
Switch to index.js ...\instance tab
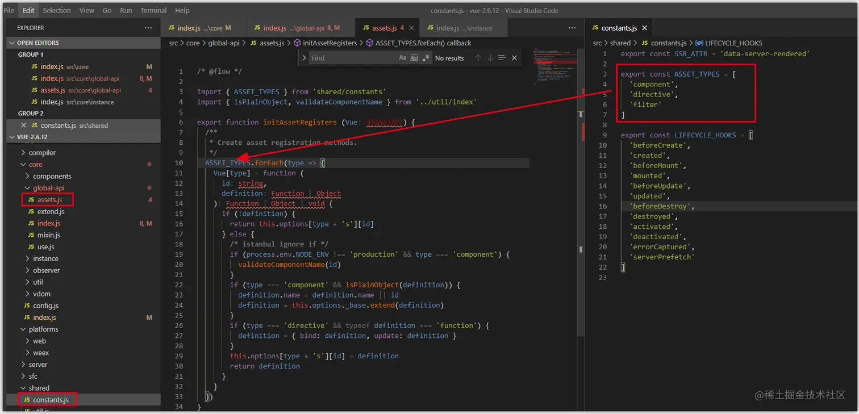coord(464,28)
